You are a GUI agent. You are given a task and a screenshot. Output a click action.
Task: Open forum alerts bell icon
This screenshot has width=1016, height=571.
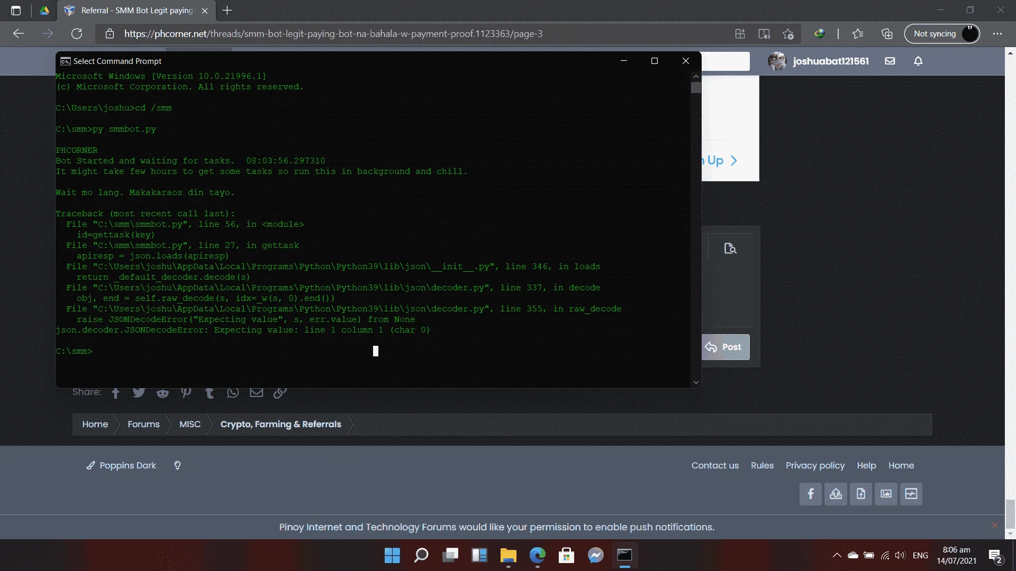(918, 61)
